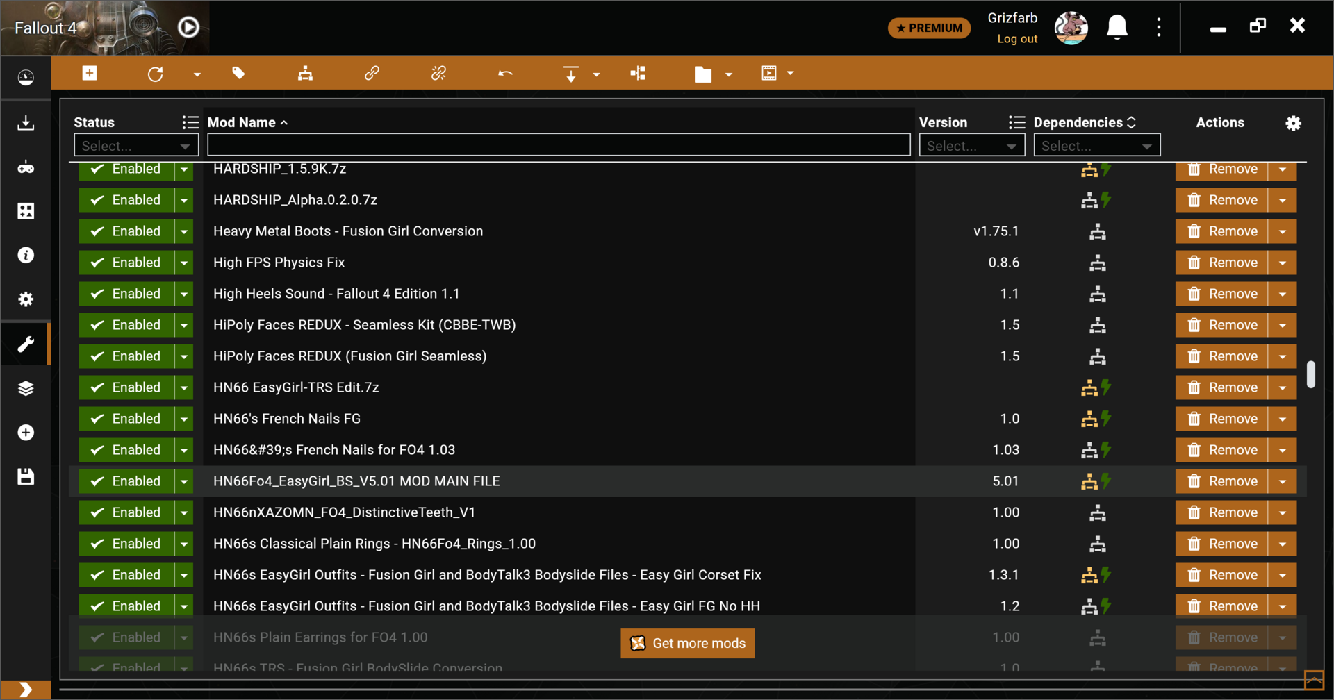The width and height of the screenshot is (1334, 700).
Task: Launch Fallout 4 with the play button
Action: coord(188,27)
